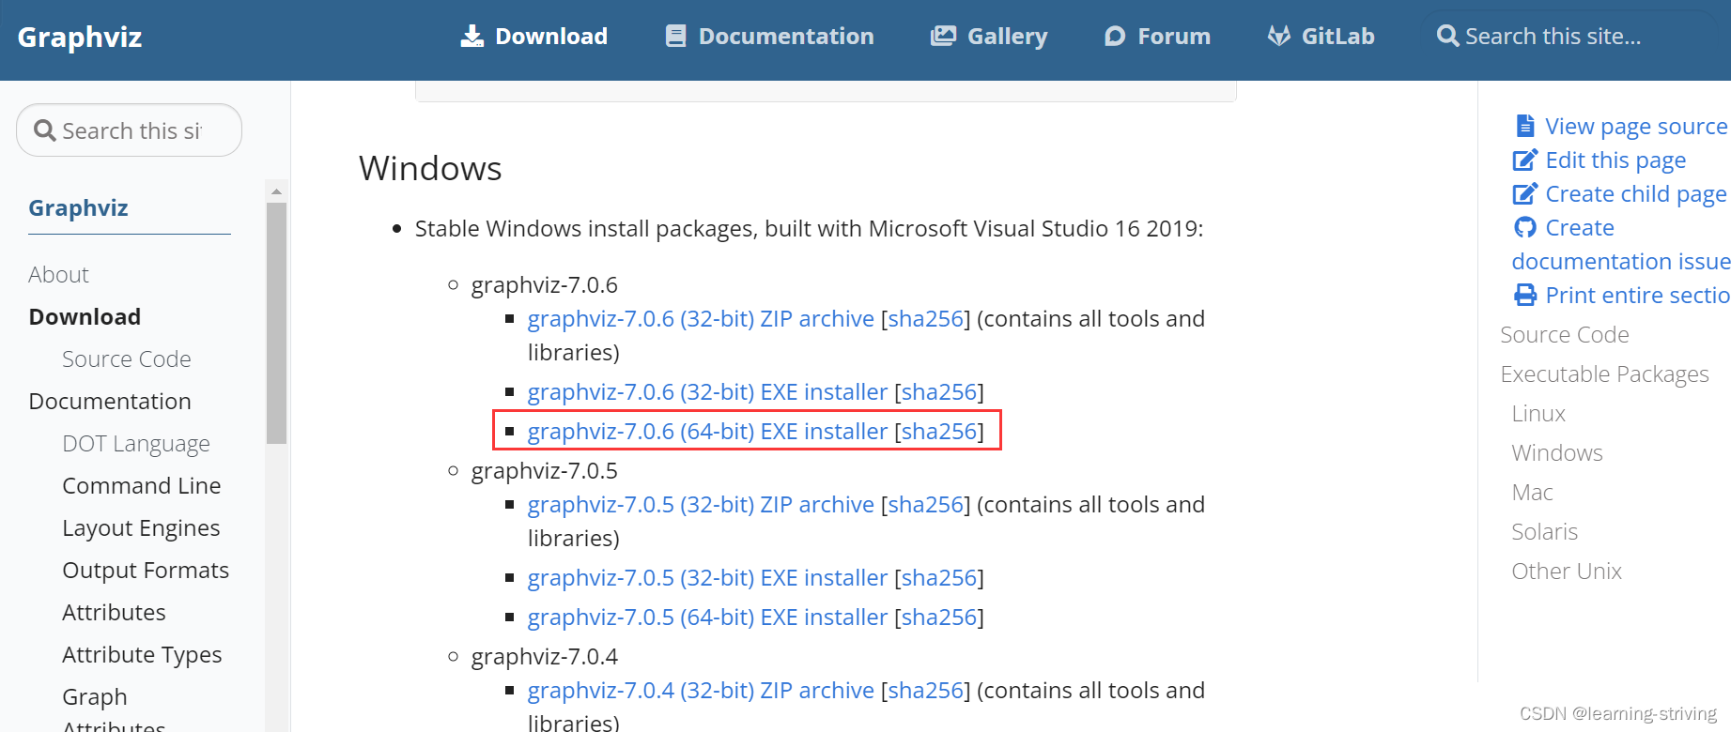Open sha256 for 7.0.5 32-bit EXE installer
The width and height of the screenshot is (1731, 732).
pyautogui.click(x=939, y=577)
